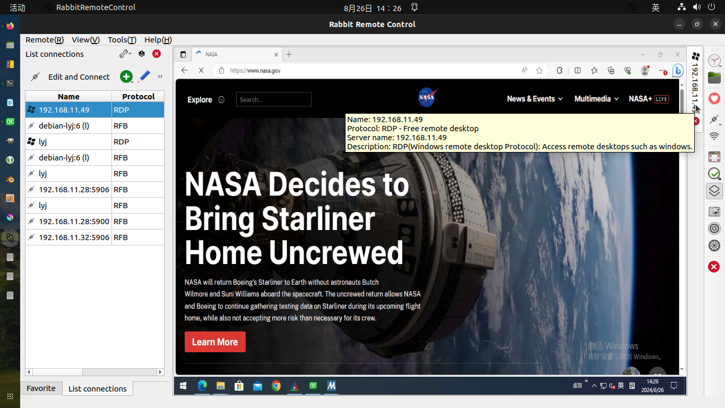Expand the Multimedia dropdown
Image resolution: width=725 pixels, height=408 pixels.
click(x=597, y=99)
